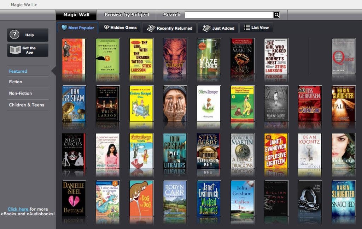Open The Girl with the Dragon Tattoo cover
Image resolution: width=362 pixels, height=229 pixels.
click(141, 56)
